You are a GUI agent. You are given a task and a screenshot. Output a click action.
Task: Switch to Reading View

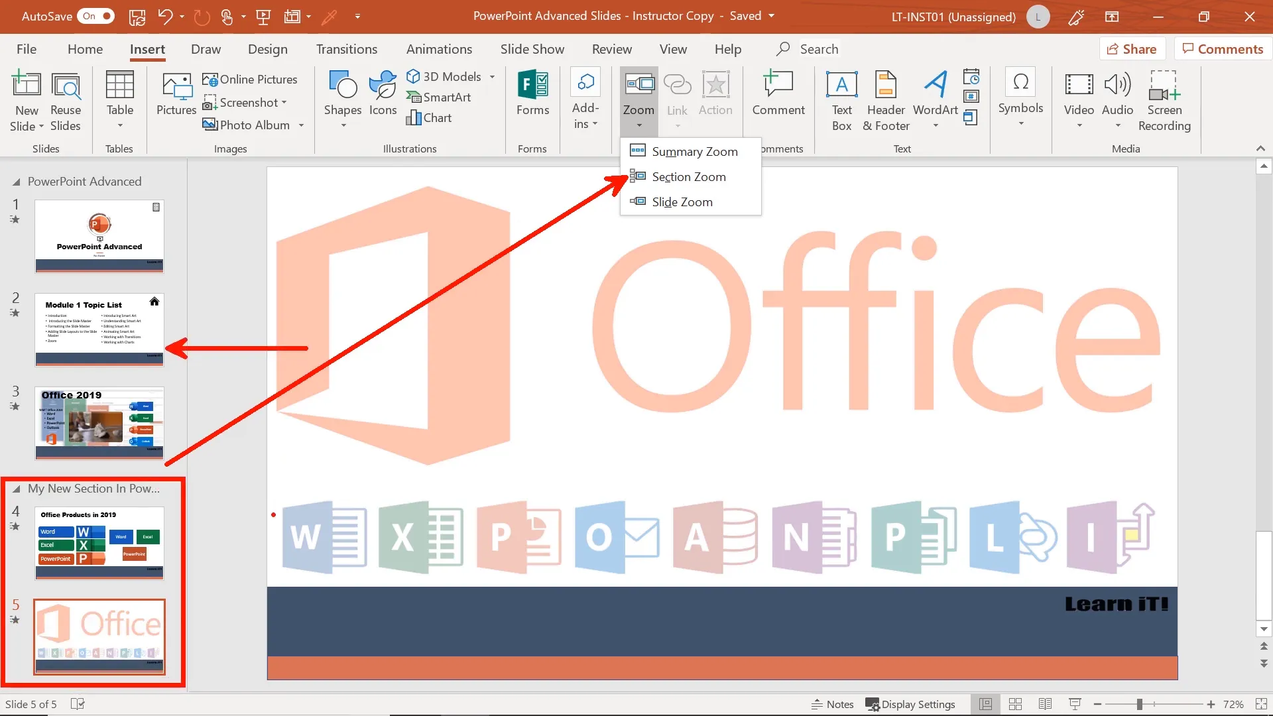click(1045, 704)
